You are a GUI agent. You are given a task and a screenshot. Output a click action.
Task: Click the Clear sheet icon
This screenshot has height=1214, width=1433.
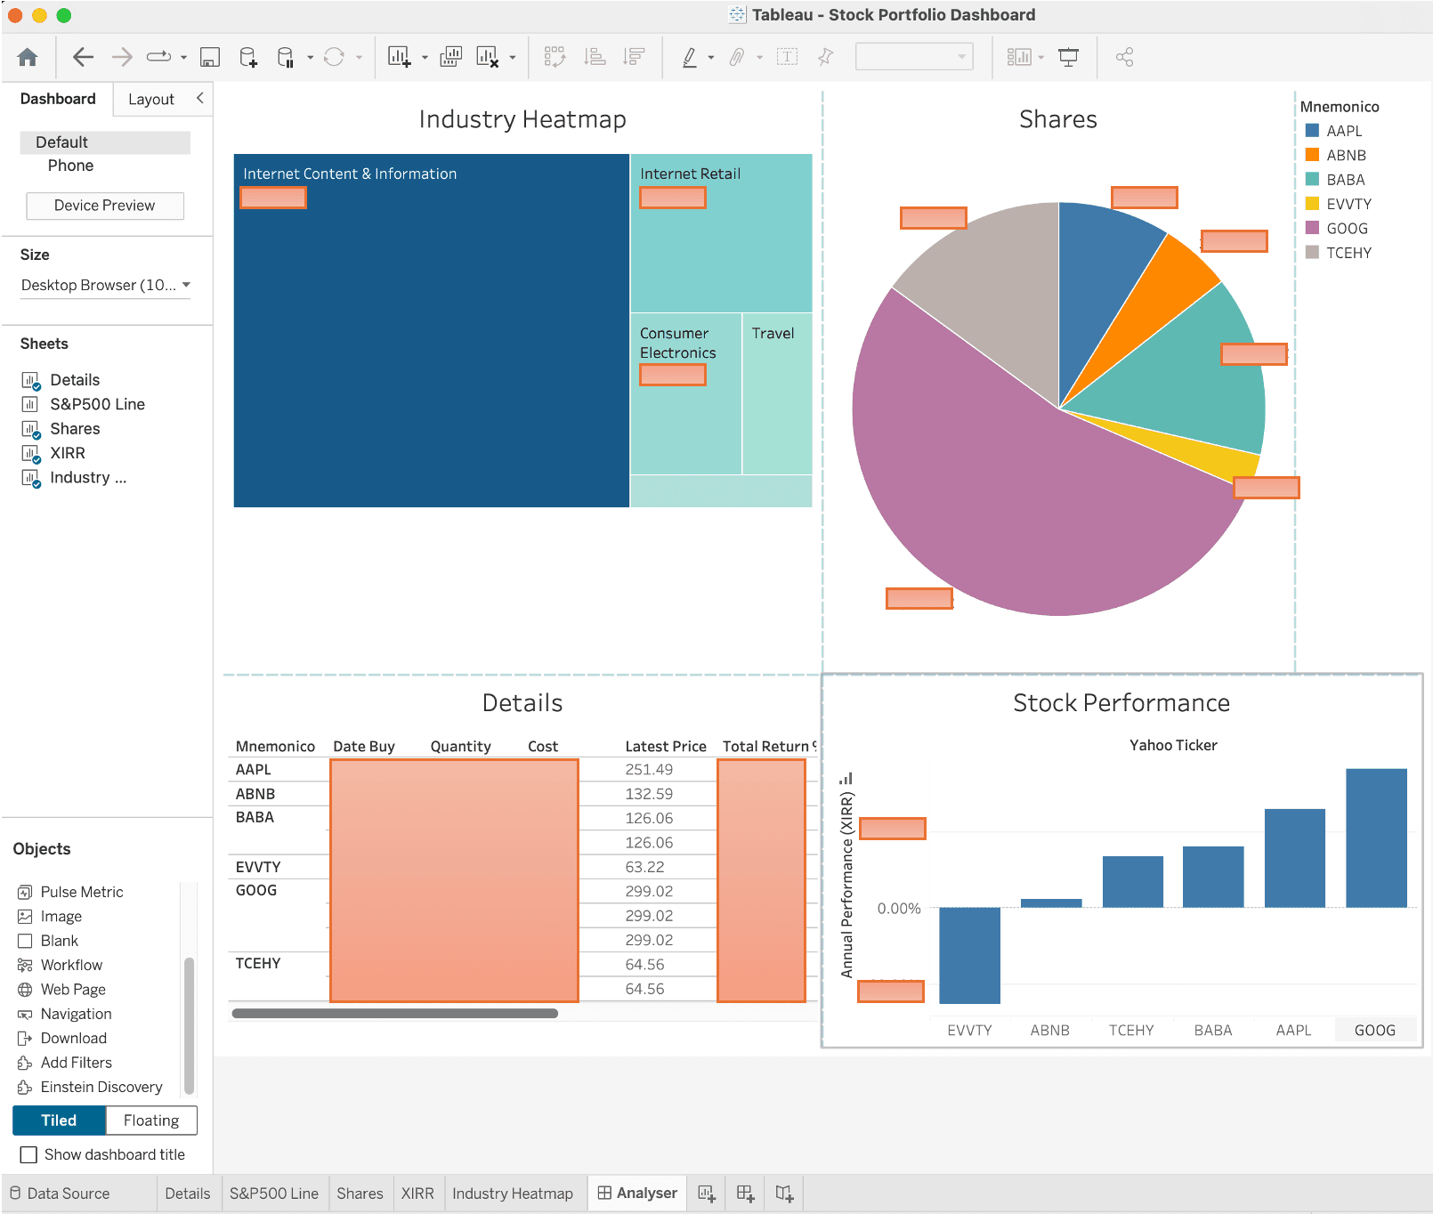(x=487, y=58)
